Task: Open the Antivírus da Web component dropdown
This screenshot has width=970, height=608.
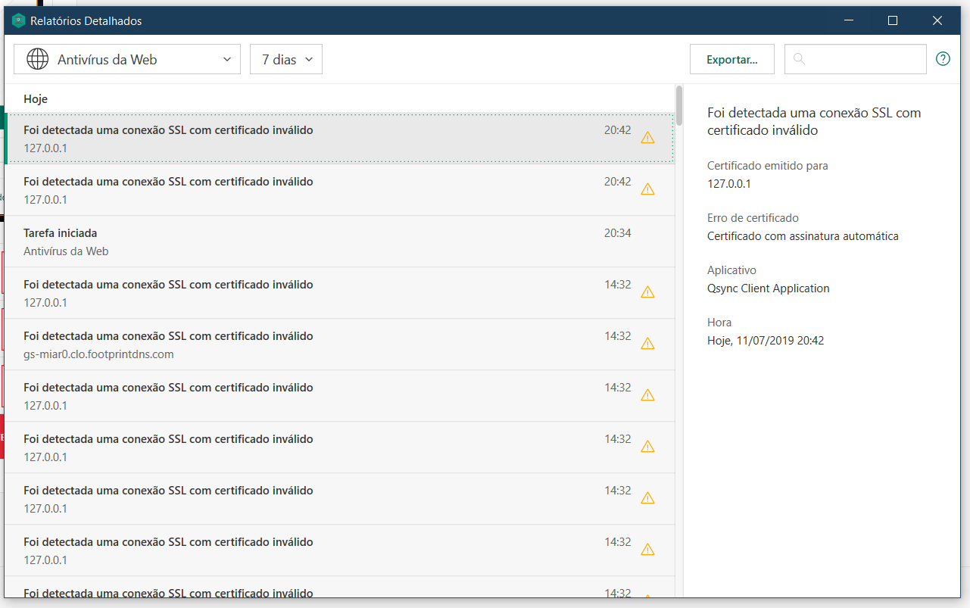Action: 127,59
